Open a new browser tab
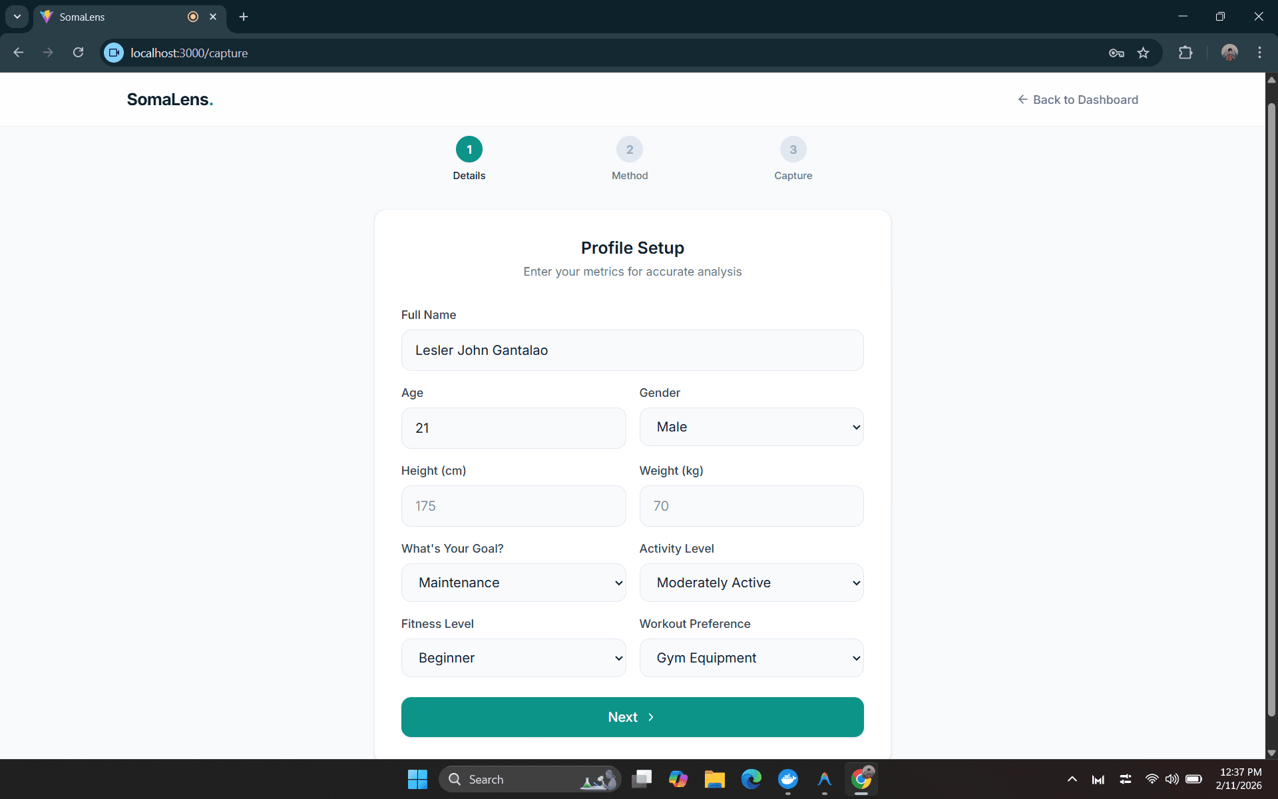1278x799 pixels. pos(244,17)
